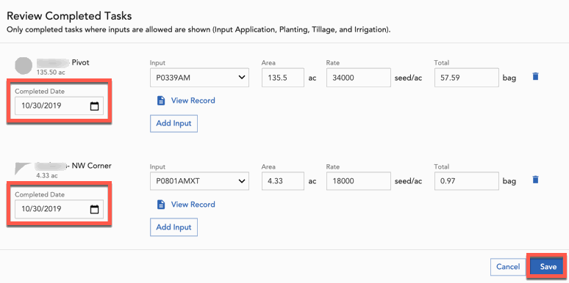This screenshot has height=283, width=569.
Task: Open calendar picker for NW Corner completed date
Action: [94, 209]
